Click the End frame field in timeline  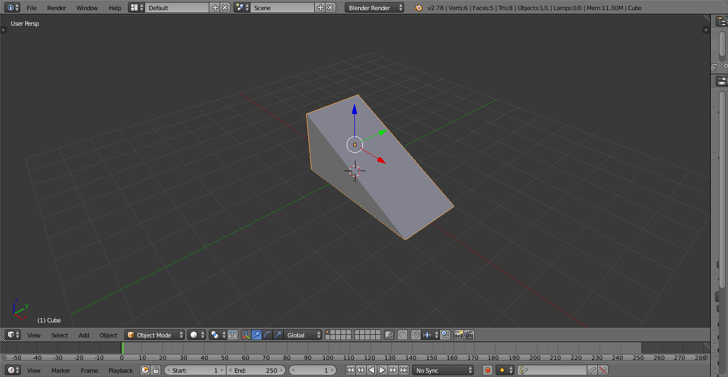click(x=256, y=370)
